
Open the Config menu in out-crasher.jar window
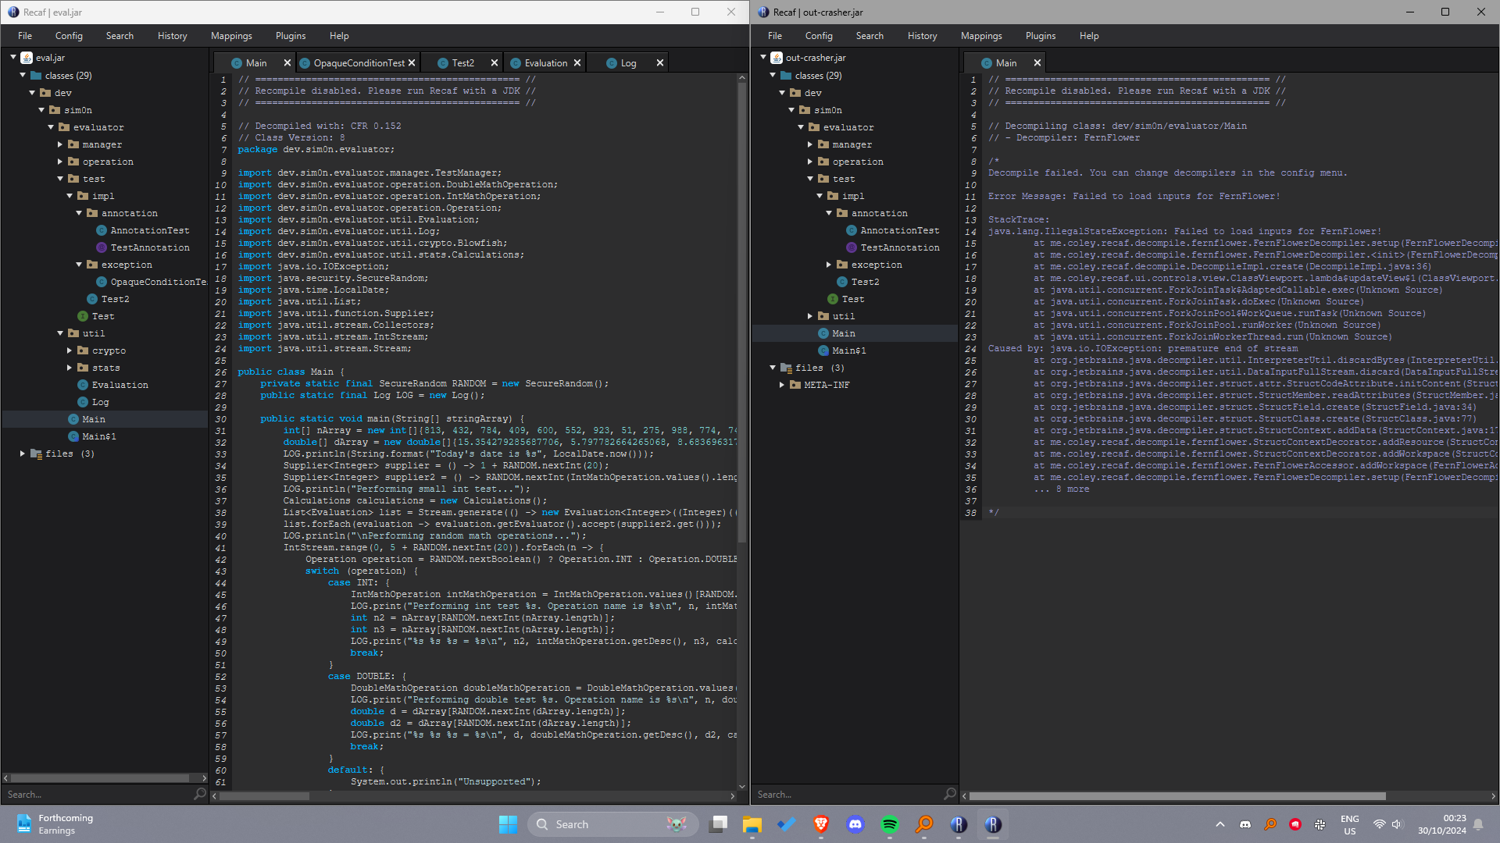(x=819, y=36)
